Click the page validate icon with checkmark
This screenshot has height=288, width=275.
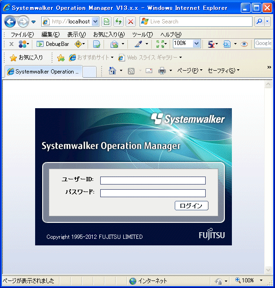tap(97, 44)
